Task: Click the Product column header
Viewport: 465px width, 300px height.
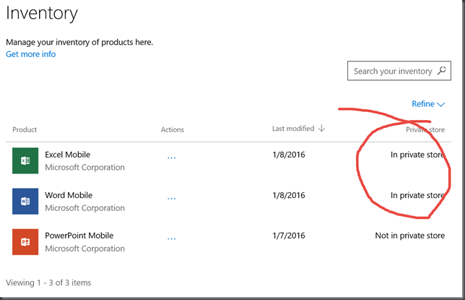Action: click(25, 129)
